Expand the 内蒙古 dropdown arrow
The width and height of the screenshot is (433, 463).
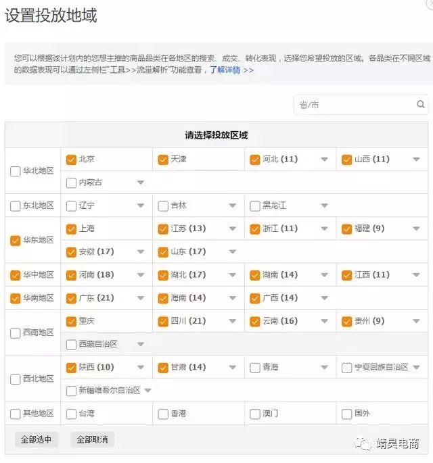[141, 182]
